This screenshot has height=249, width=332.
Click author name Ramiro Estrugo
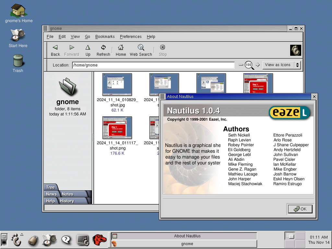click(x=287, y=184)
